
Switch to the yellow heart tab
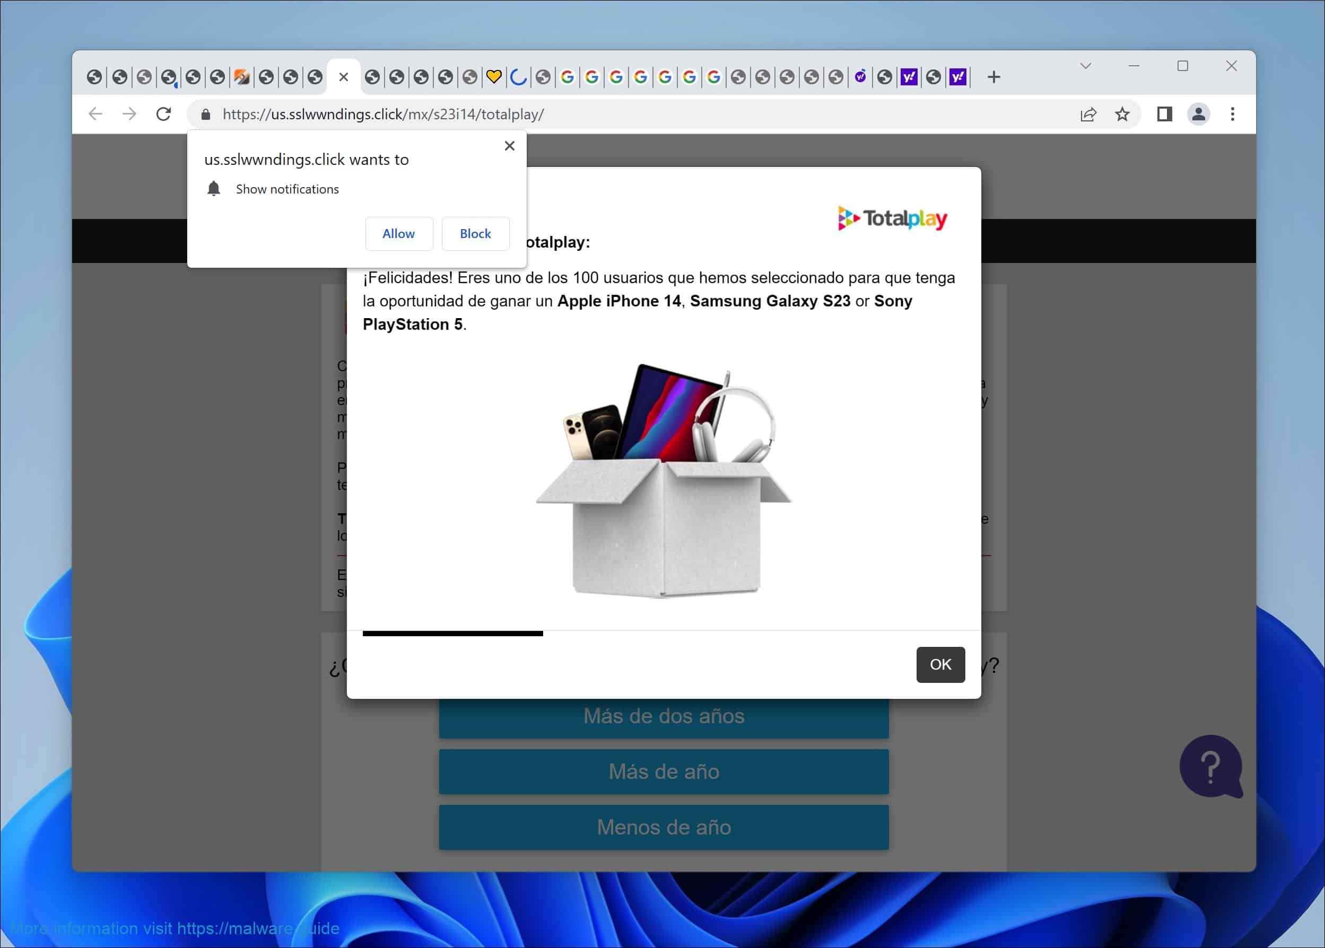(494, 76)
